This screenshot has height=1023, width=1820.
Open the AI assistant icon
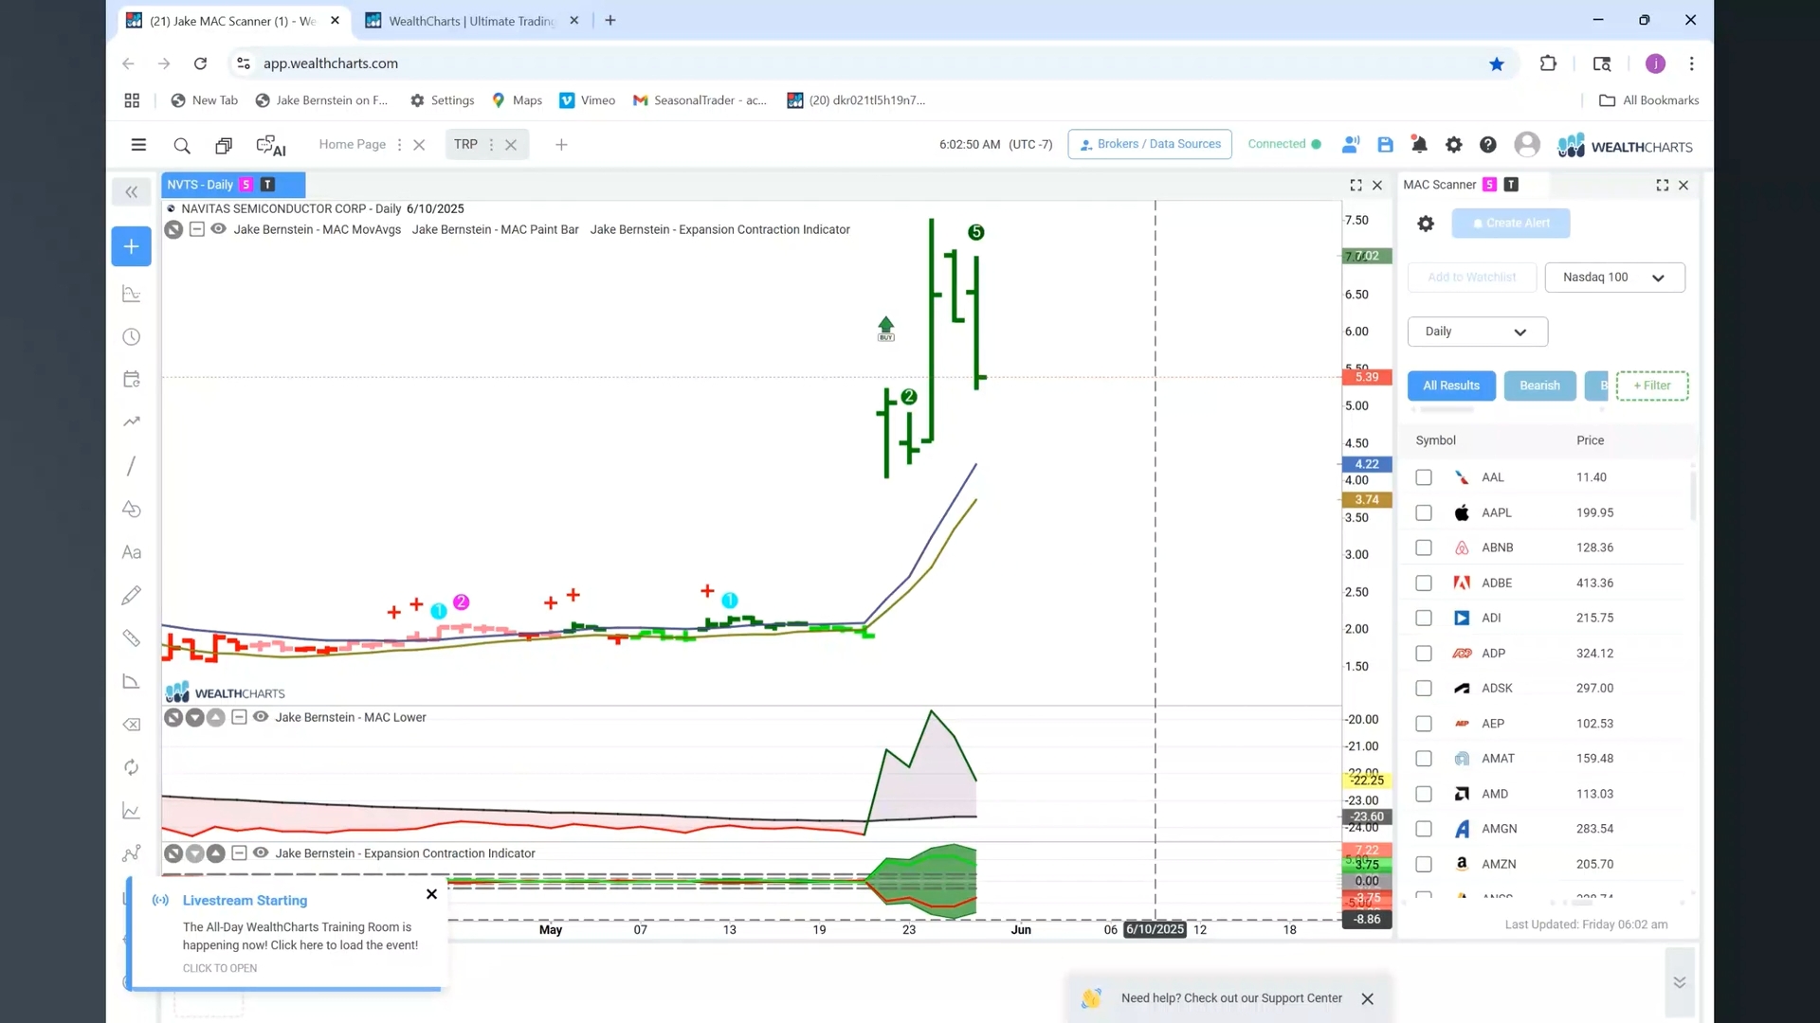(x=270, y=145)
